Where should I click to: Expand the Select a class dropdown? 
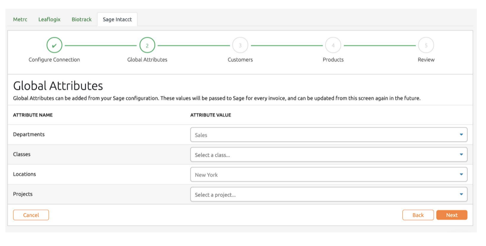(x=323, y=155)
